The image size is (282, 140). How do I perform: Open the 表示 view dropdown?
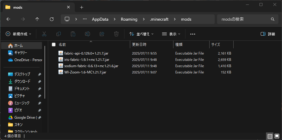[x=171, y=34]
